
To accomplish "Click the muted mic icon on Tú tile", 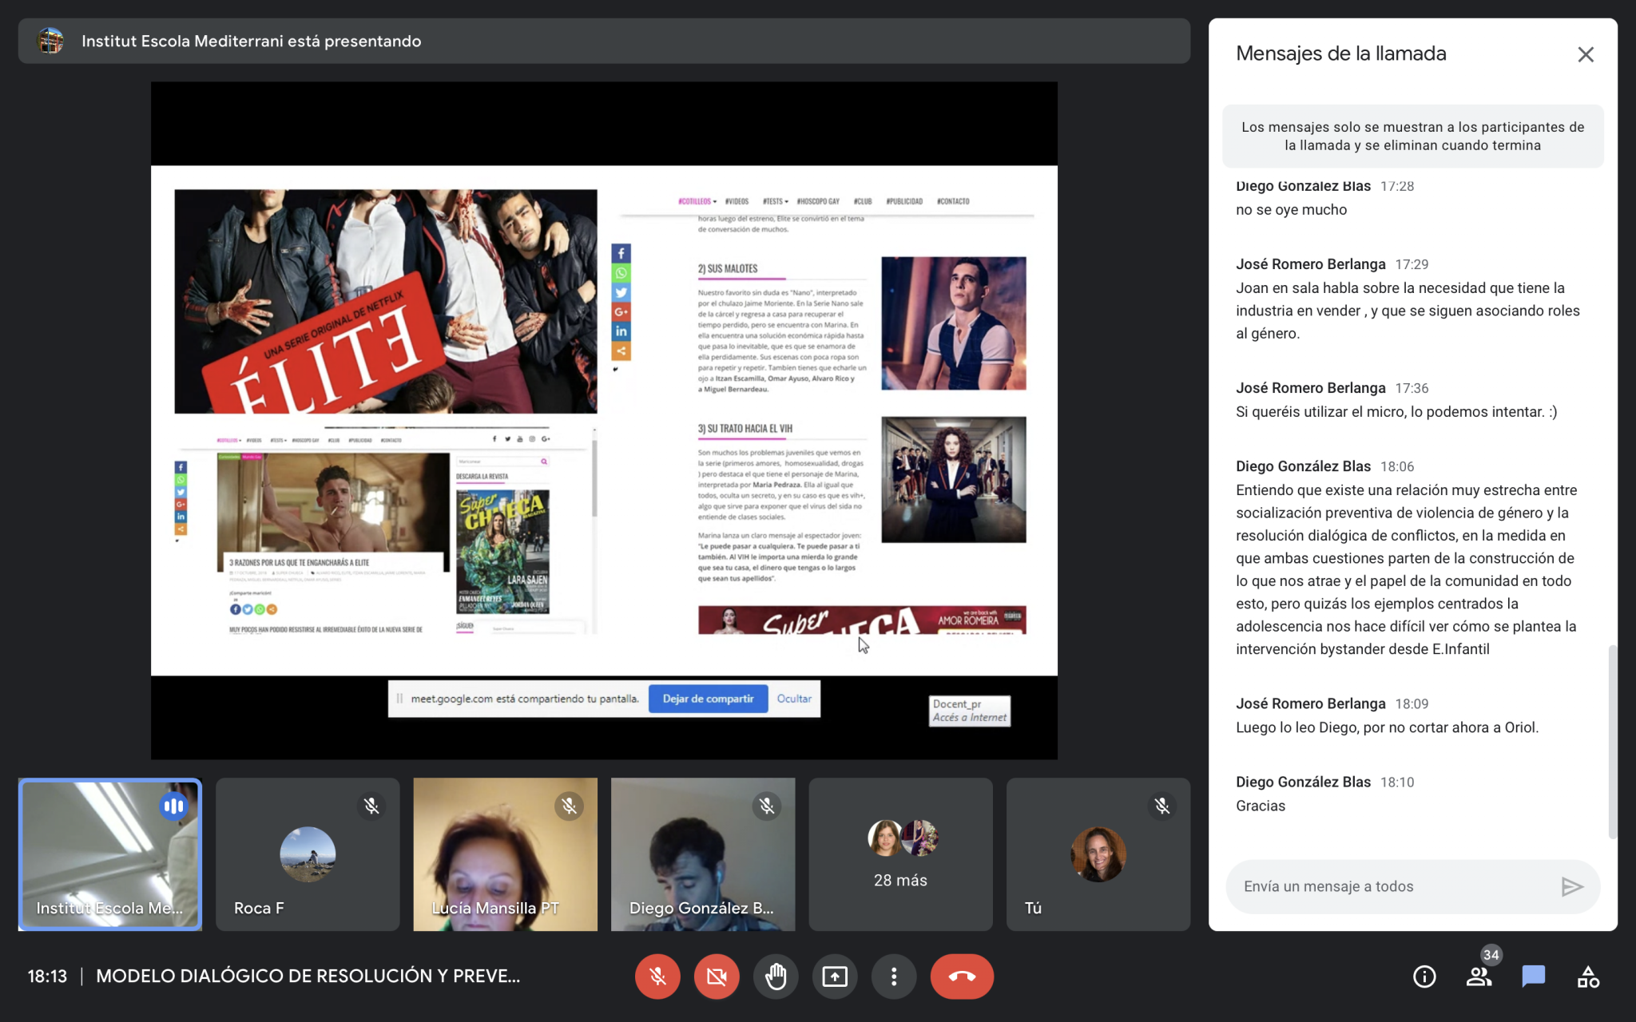I will point(1162,806).
